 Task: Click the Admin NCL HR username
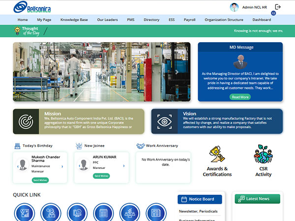[x=255, y=7]
